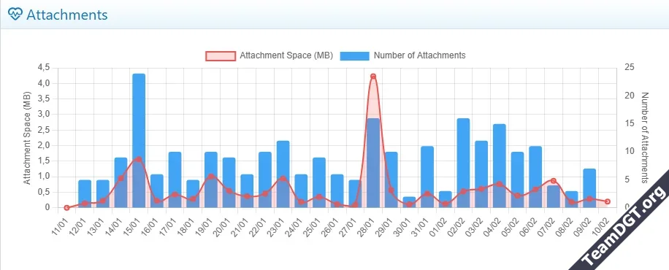Click the blue bar for 12/01
Viewport: 669px width, 270px height.
(85, 193)
